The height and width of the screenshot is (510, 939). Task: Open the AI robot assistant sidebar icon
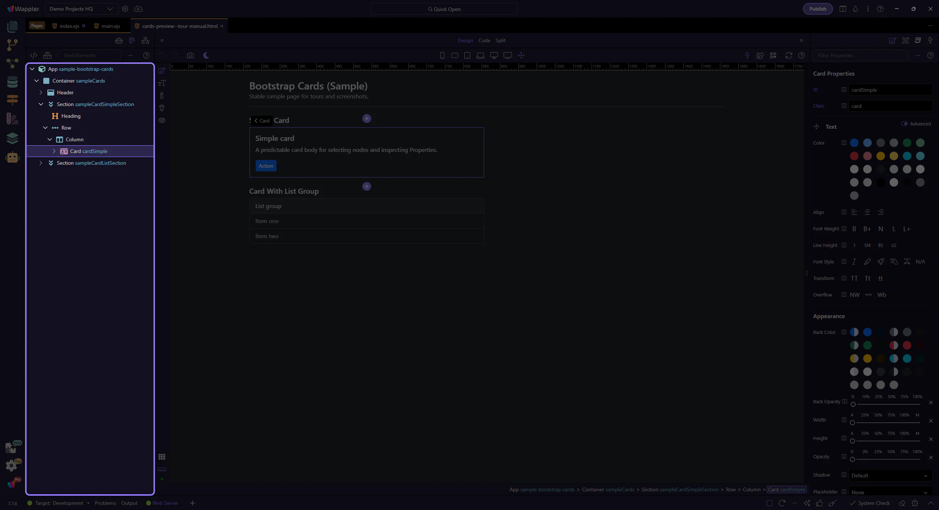click(x=12, y=157)
